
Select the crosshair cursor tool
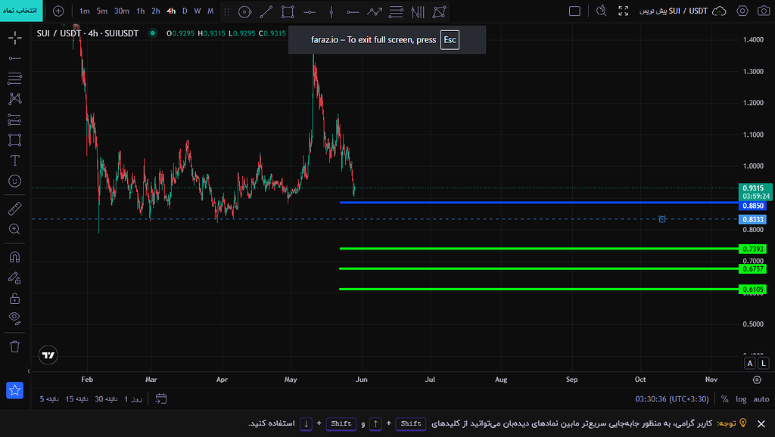15,38
